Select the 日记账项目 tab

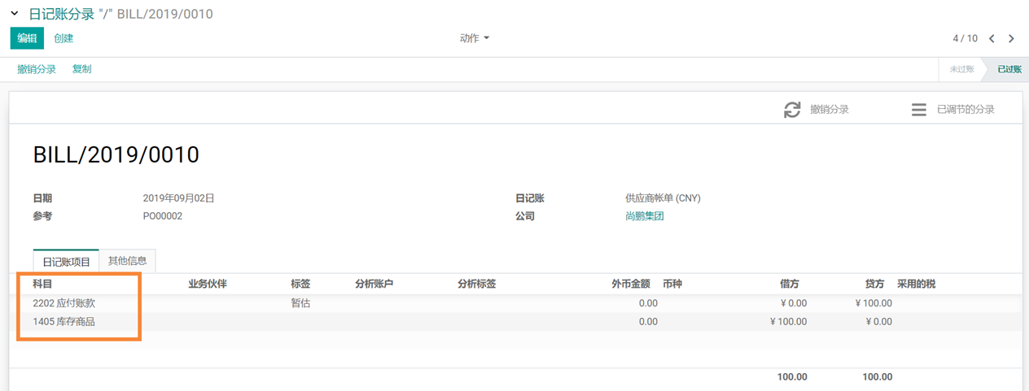(x=66, y=261)
